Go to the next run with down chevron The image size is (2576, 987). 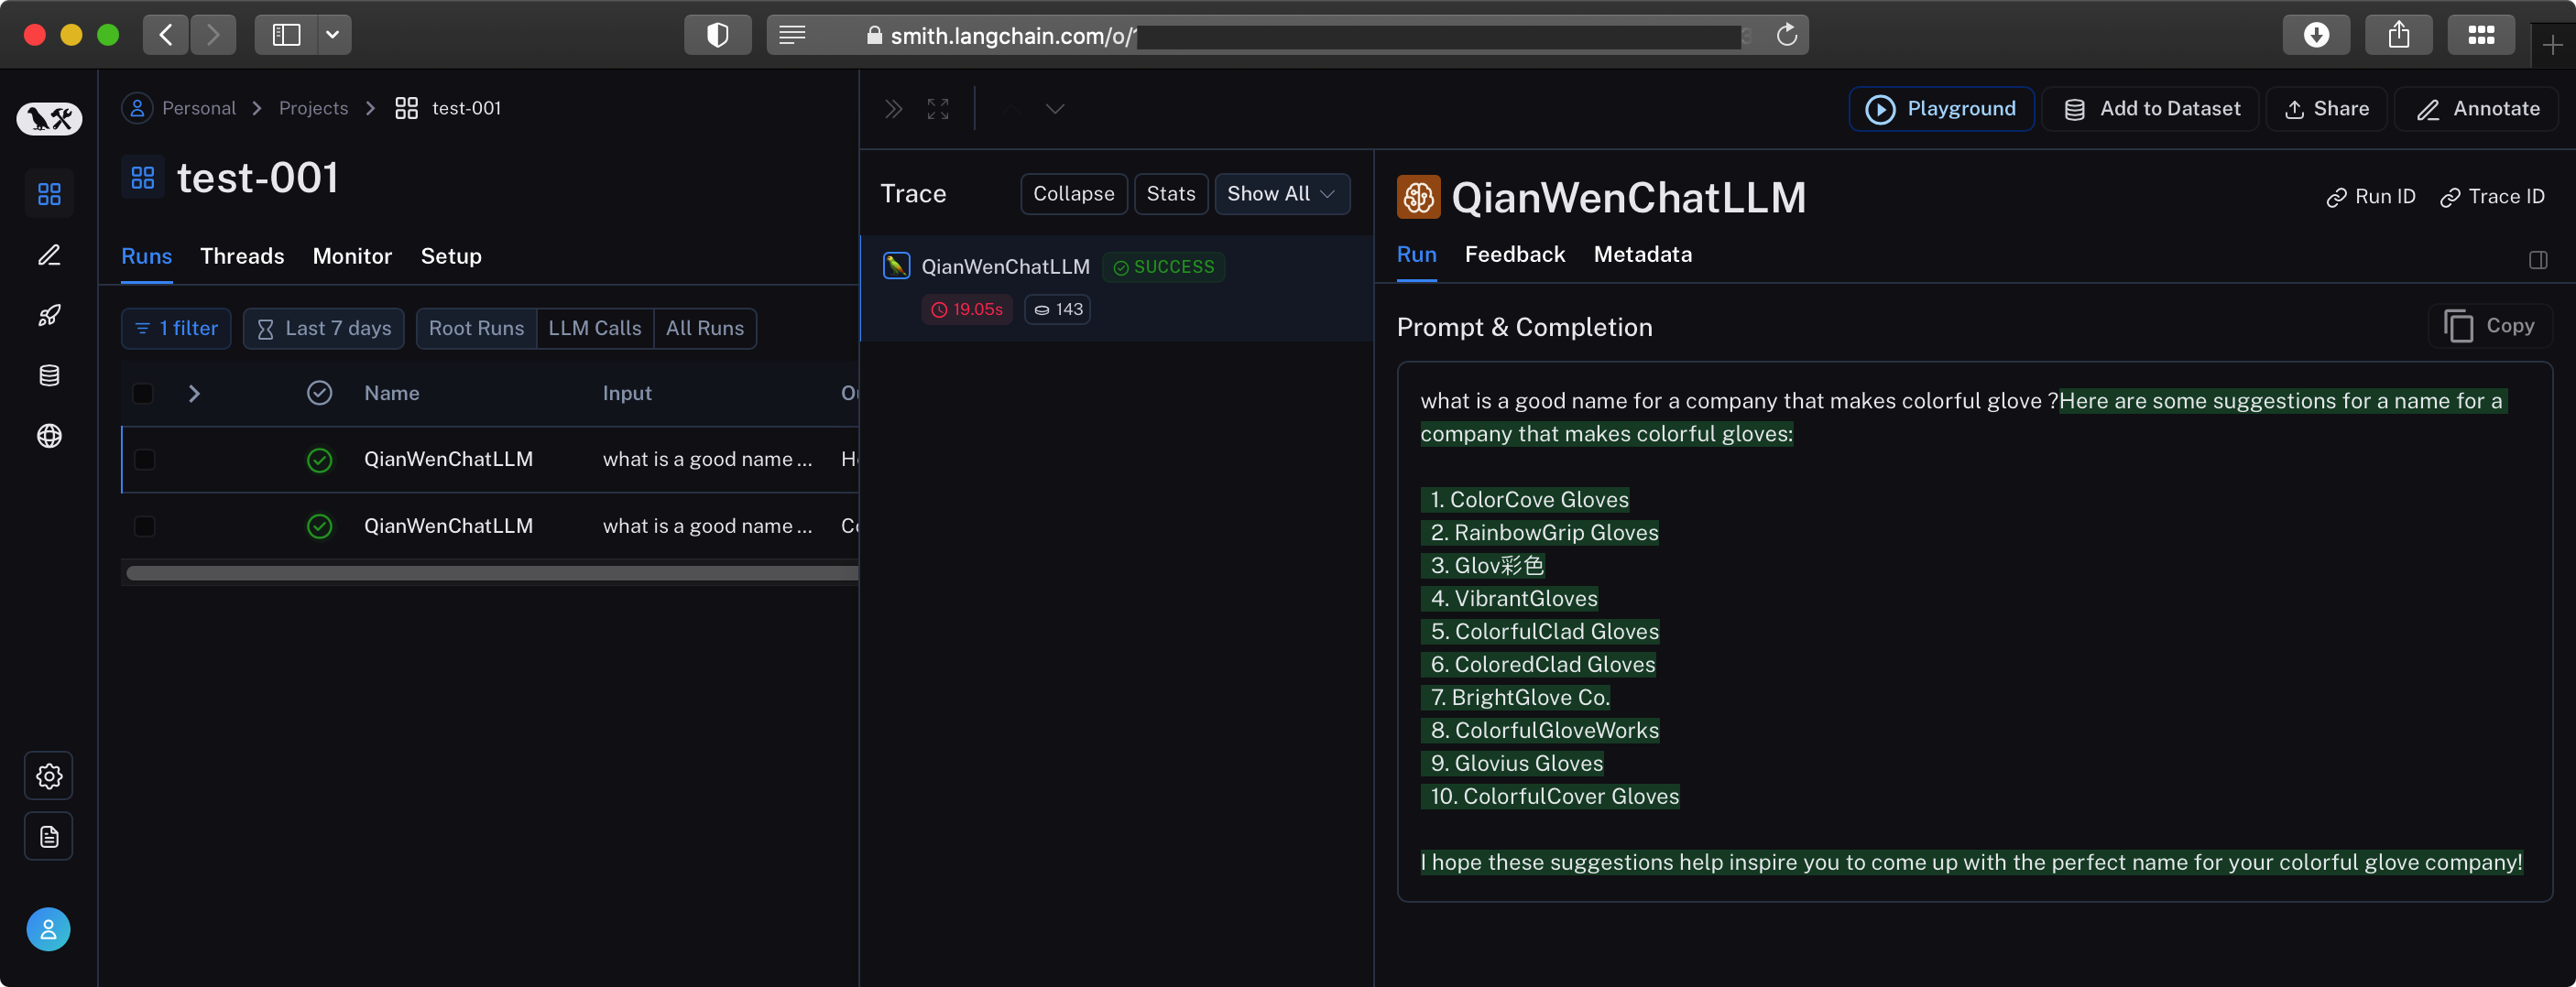pos(1055,109)
